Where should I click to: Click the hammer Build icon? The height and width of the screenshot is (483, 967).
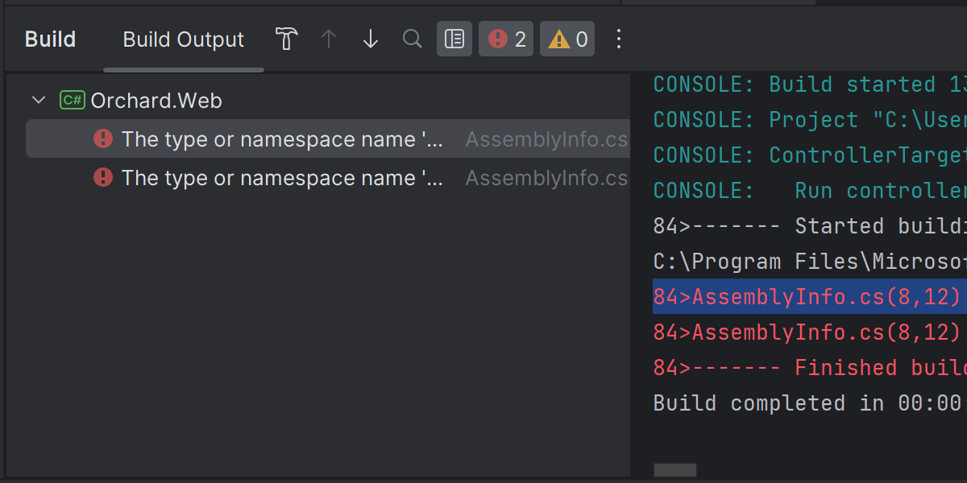point(287,39)
